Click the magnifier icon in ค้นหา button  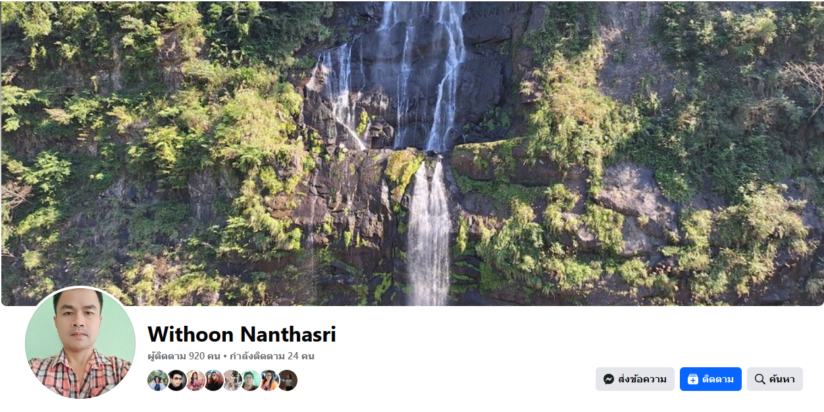tap(760, 379)
